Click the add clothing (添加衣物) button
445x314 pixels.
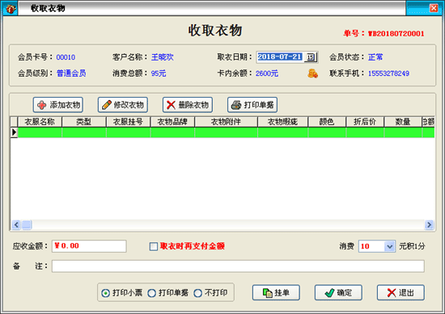tap(58, 105)
